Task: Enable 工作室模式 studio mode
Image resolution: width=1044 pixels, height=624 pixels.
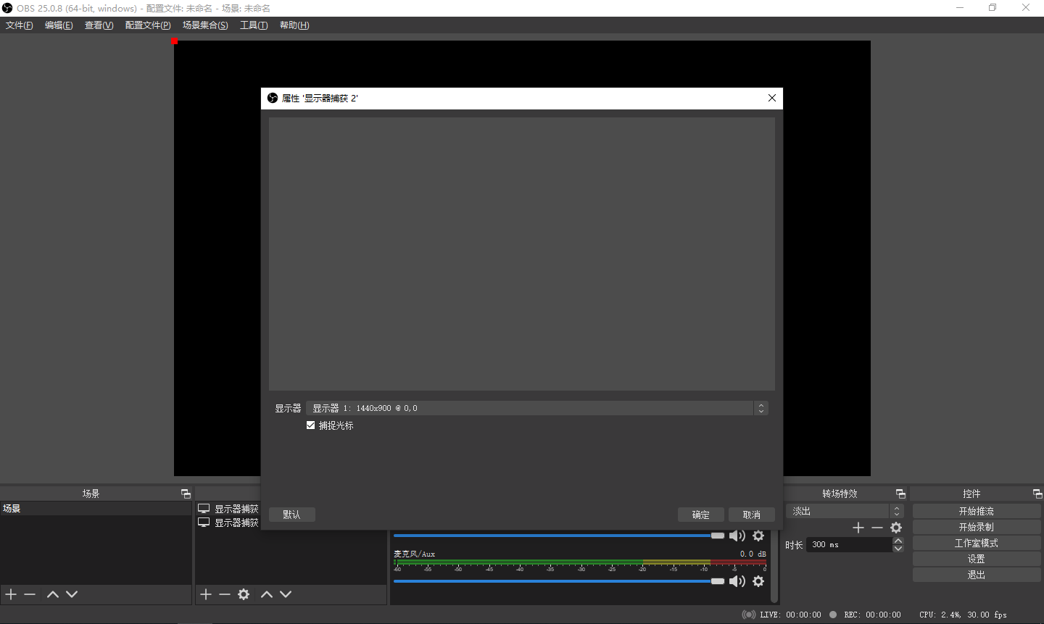Action: (x=977, y=543)
